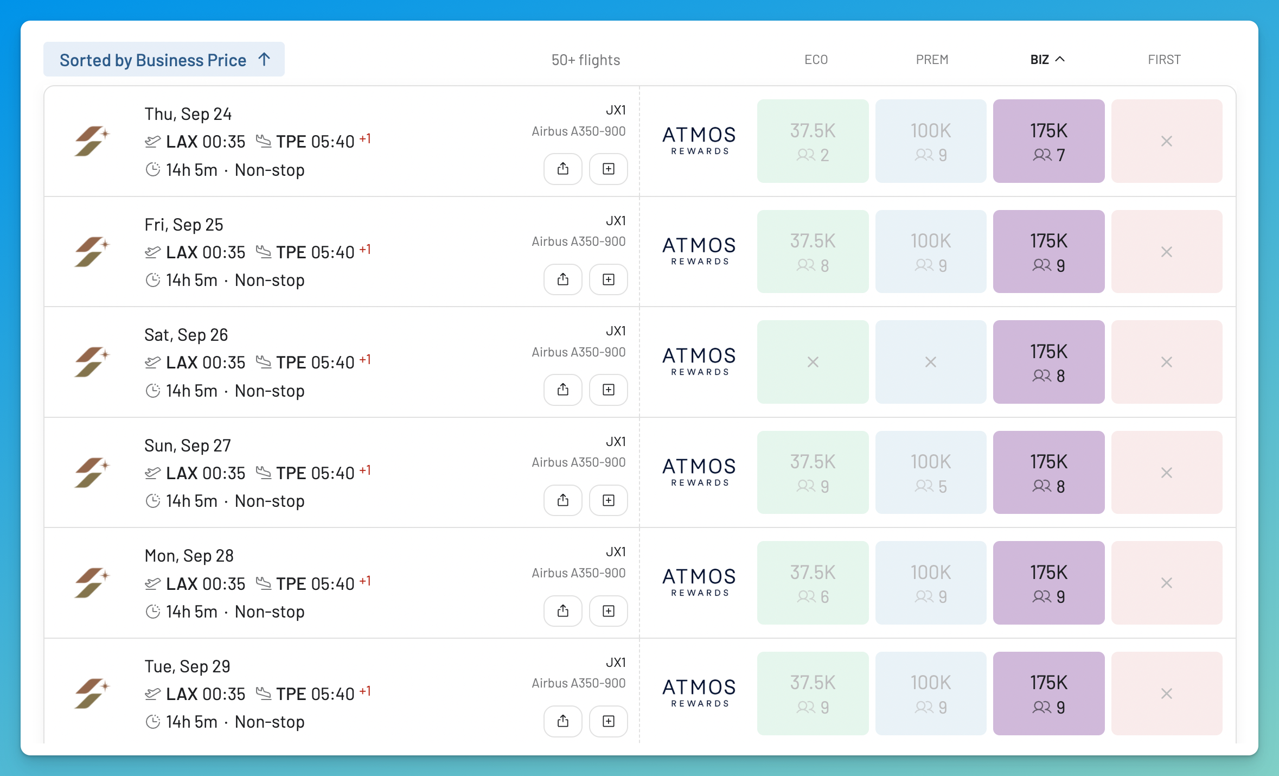Click Atmos Rewards logo on Thu, Sep 24 row
This screenshot has width=1279, height=776.
(x=699, y=141)
